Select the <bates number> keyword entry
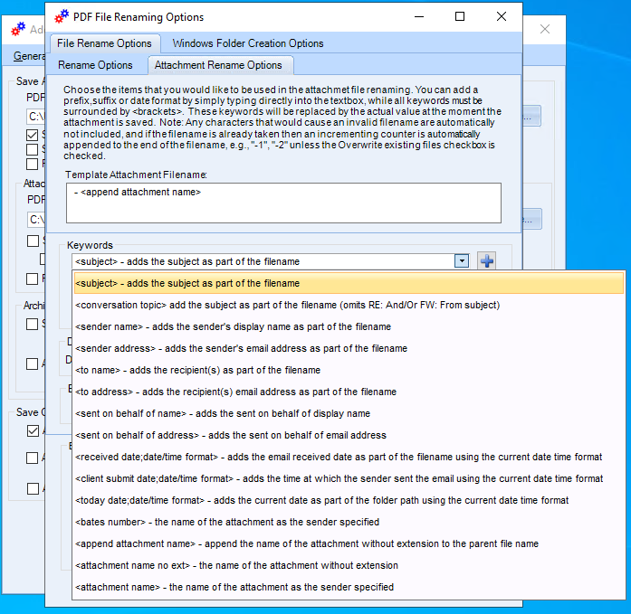This screenshot has width=631, height=614. tap(349, 522)
